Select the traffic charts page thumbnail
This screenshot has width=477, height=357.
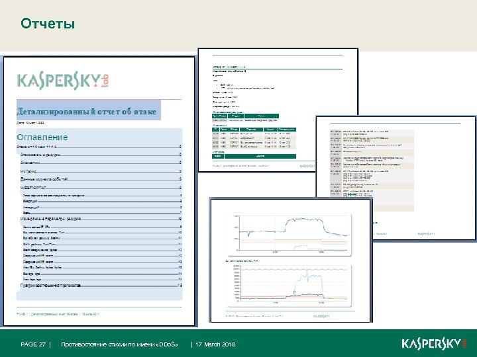tap(291, 260)
